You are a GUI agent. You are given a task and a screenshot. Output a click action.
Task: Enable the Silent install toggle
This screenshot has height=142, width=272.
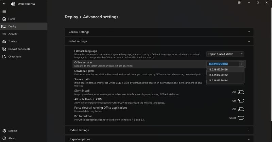(x=241, y=93)
